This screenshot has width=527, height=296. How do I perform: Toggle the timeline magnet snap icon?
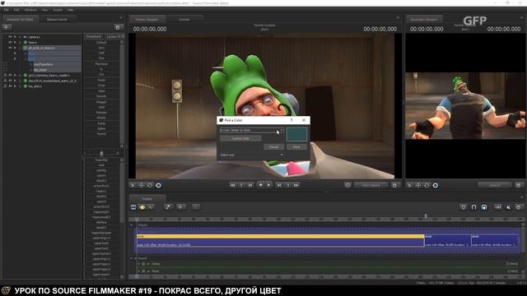point(473,207)
